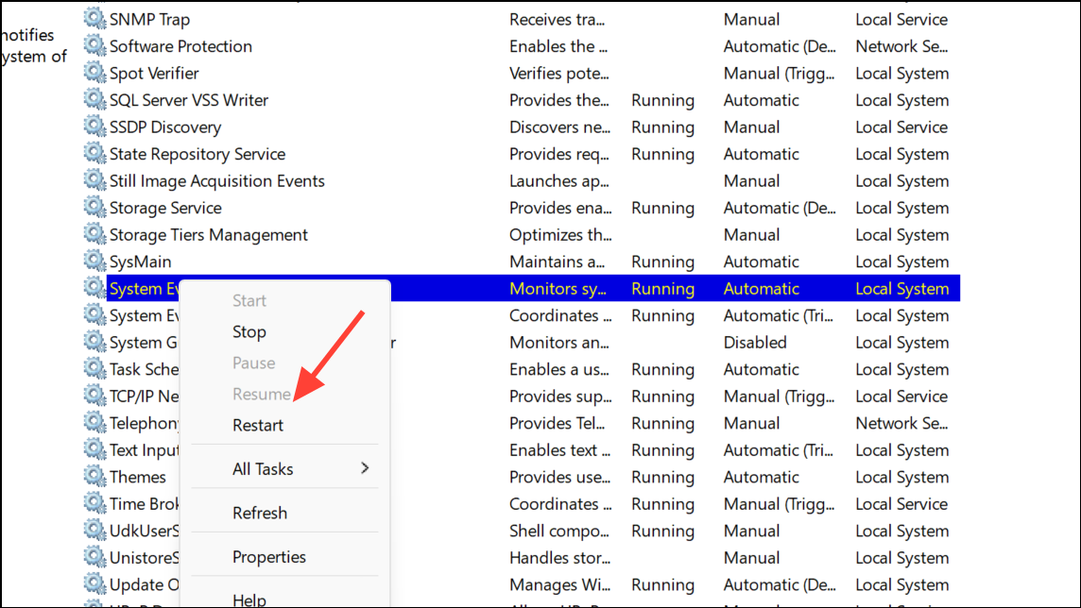The image size is (1081, 608).
Task: Click 'Local Service' log-on of SSDP Discovery
Action: (x=901, y=127)
